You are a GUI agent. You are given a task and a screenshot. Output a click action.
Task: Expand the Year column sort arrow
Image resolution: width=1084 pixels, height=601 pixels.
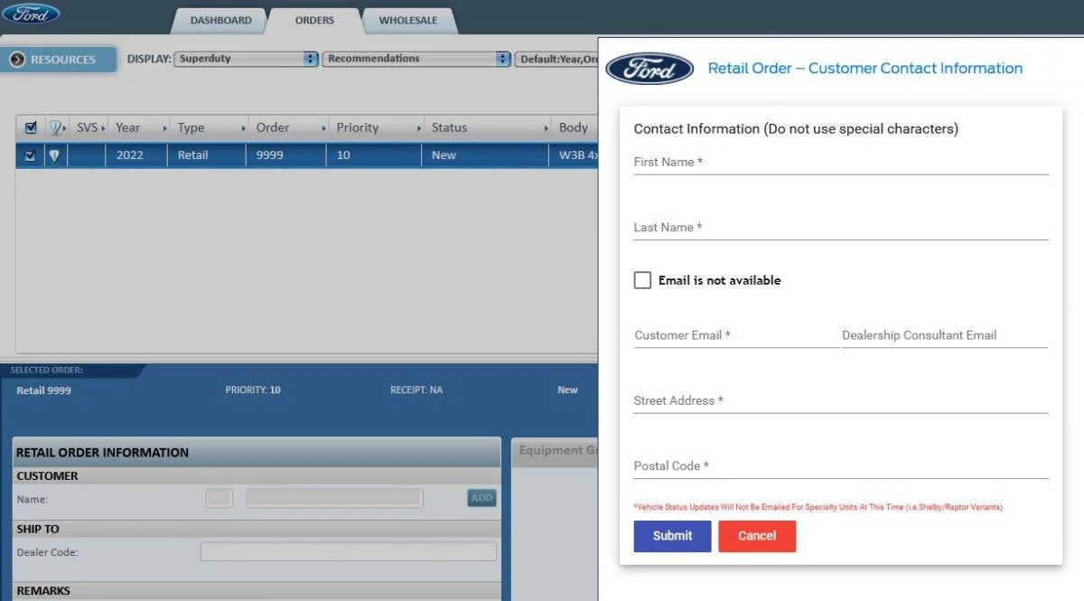164,128
